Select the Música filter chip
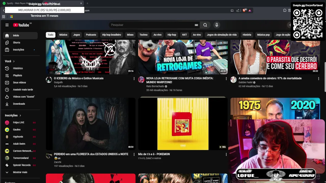This screenshot has width=326, height=183. click(63, 35)
